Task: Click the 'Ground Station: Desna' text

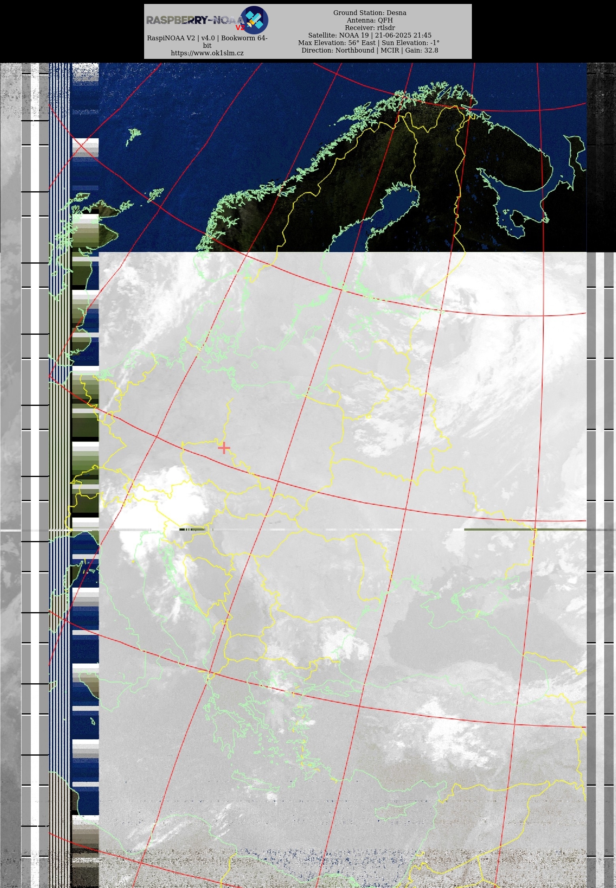Action: (x=370, y=13)
